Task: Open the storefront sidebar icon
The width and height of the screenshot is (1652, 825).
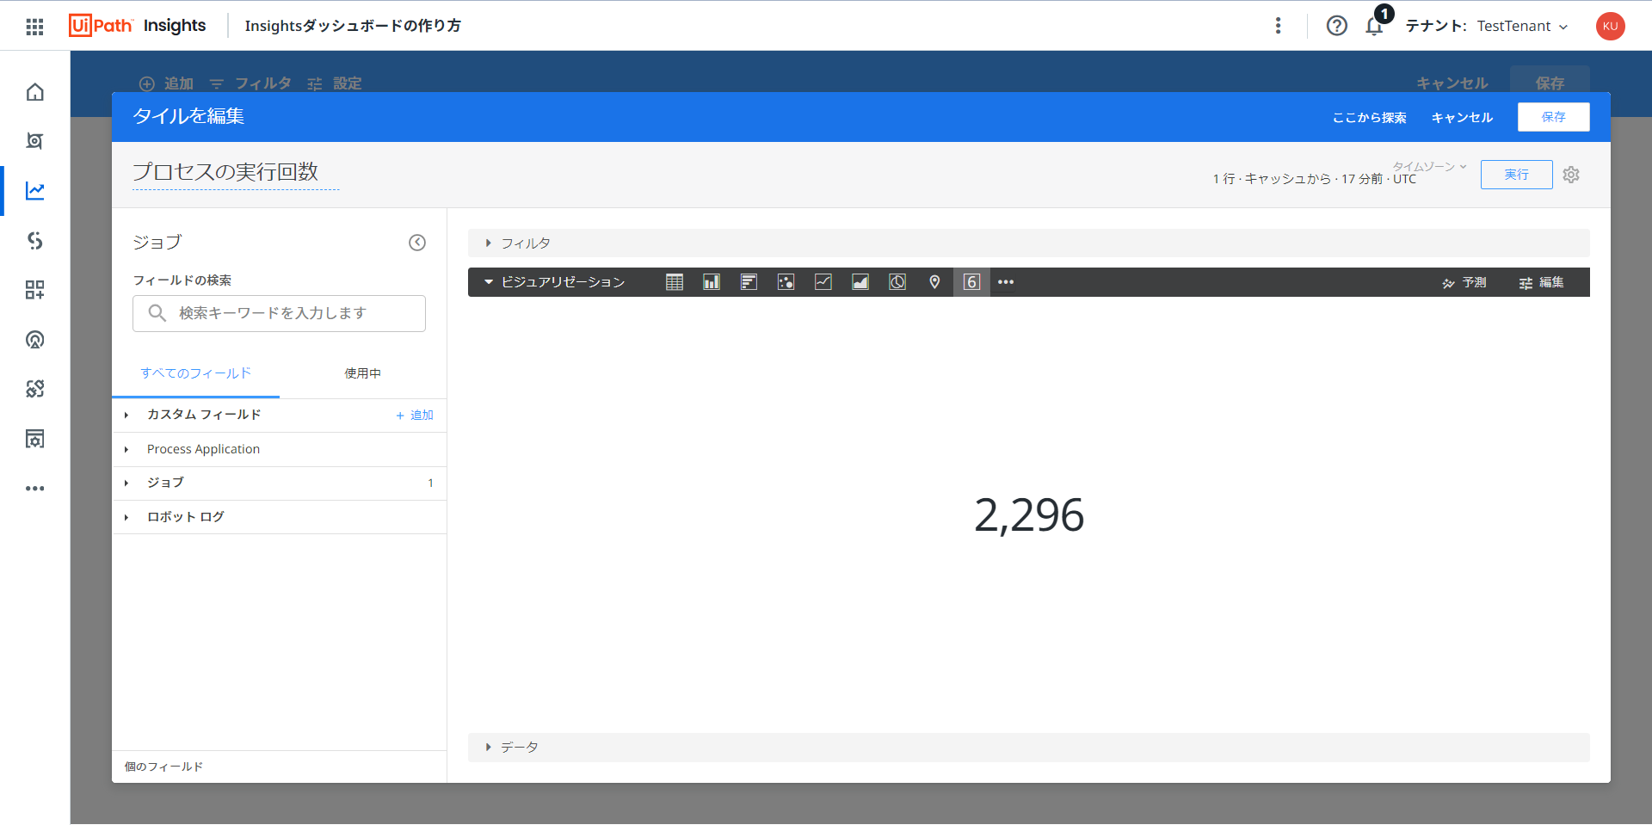Action: [x=34, y=439]
